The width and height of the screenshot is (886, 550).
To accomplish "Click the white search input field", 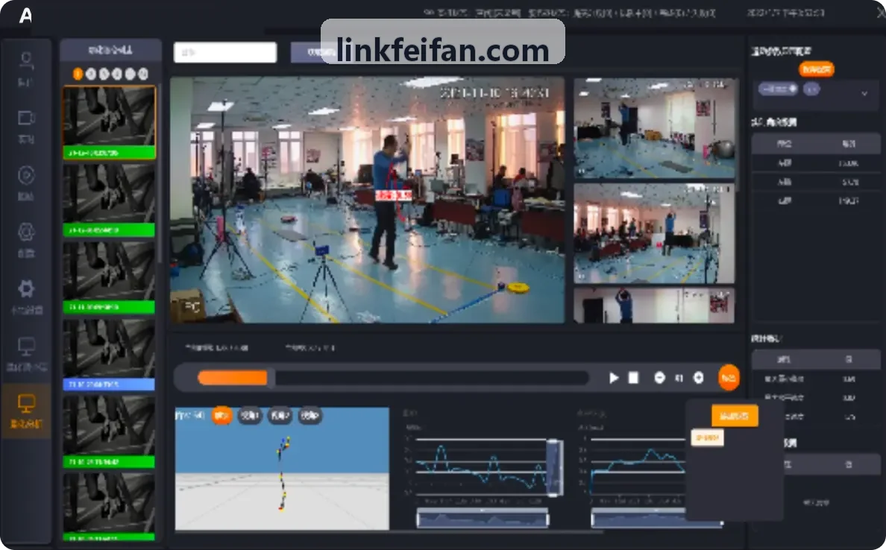I will tap(225, 52).
